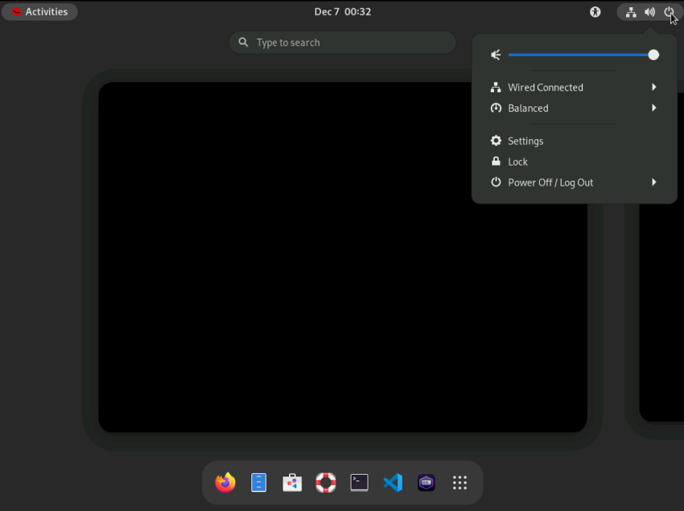Viewport: 684px width, 511px height.
Task: Select Lock in the system menu
Action: 517,161
